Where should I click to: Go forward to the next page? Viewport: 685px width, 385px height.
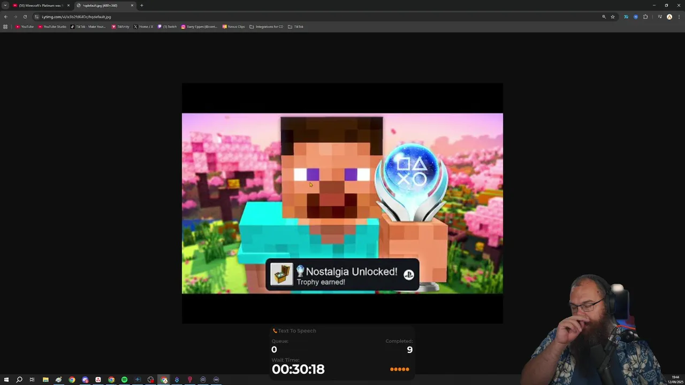(15, 17)
